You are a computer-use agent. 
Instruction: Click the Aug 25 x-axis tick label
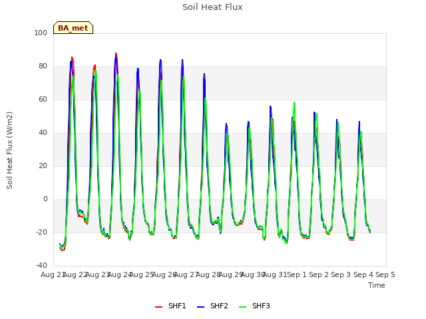coord(142,274)
